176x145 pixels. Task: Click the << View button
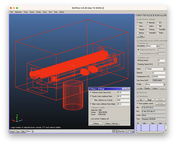coord(140,37)
